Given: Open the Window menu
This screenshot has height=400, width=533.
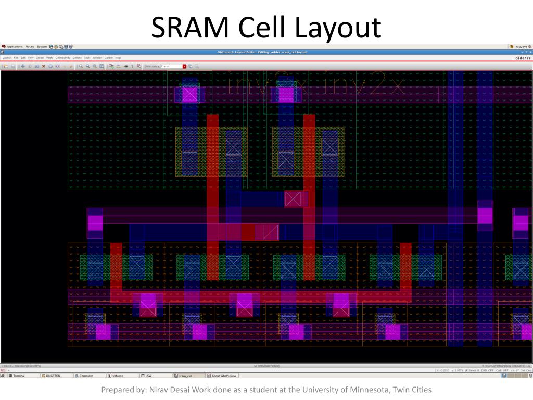Looking at the screenshot, I should point(97,58).
